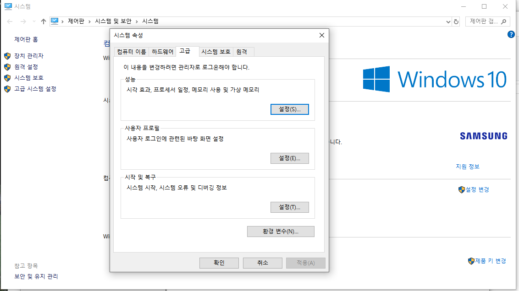Click the back navigation arrow
The image size is (519, 291).
(10, 22)
